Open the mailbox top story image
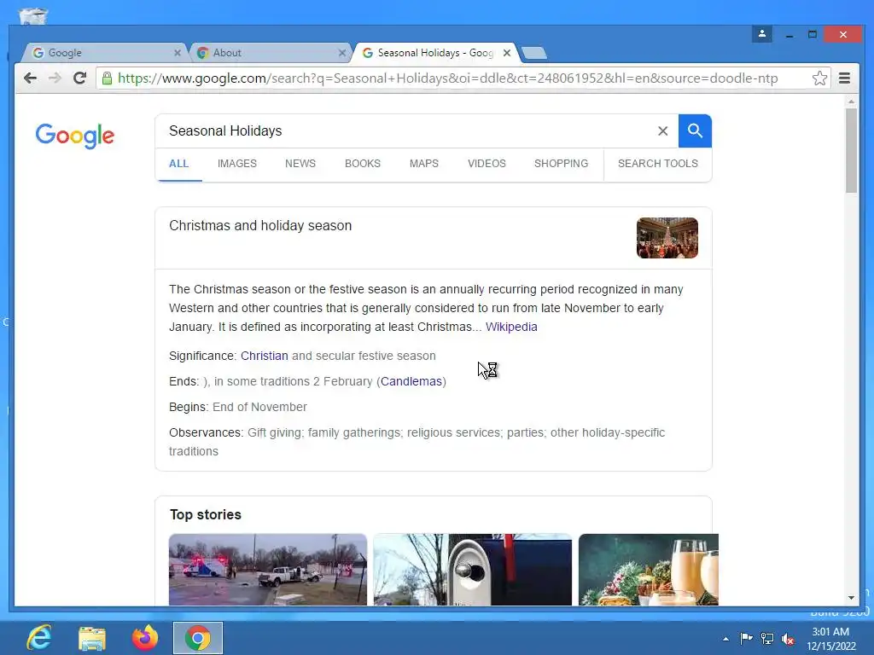Image resolution: width=874 pixels, height=655 pixels. click(x=473, y=569)
